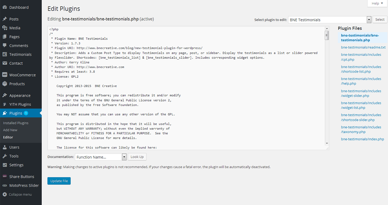Click the Appearance paintbrush icon
388x205 pixels.
point(5,95)
